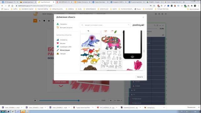
Task: Open the КУЛИНАРИЯ bookmarks folder
Action: click(148, 9)
